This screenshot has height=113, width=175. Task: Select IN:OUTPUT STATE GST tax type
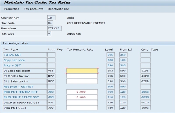tap(25, 97)
